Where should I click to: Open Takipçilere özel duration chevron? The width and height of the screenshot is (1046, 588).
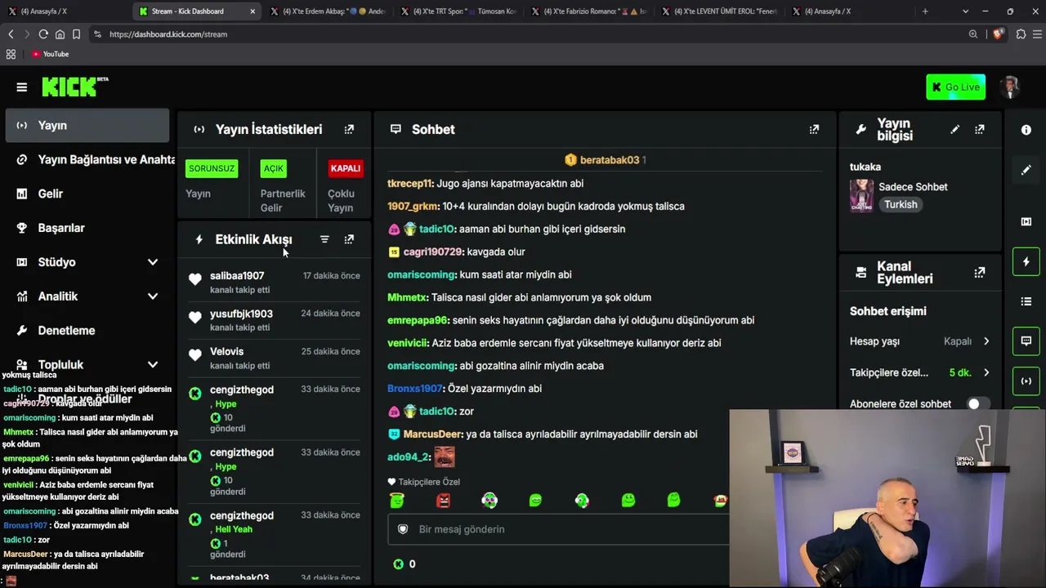986,372
